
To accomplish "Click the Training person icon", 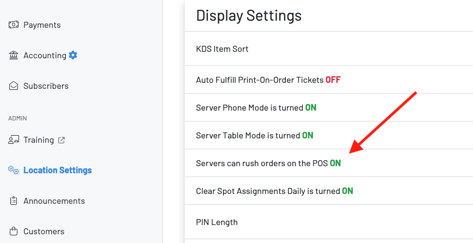I will [x=14, y=140].
